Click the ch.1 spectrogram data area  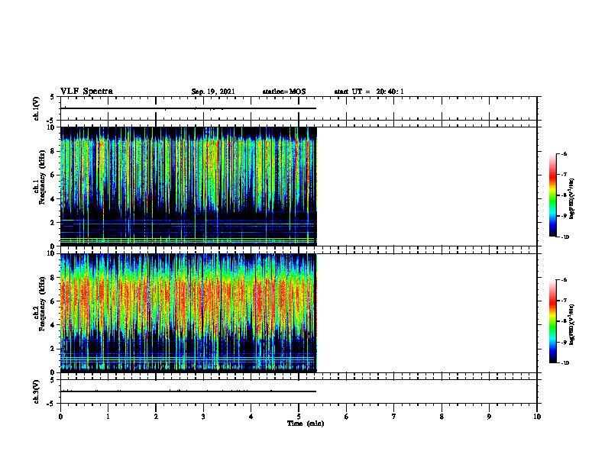188,186
